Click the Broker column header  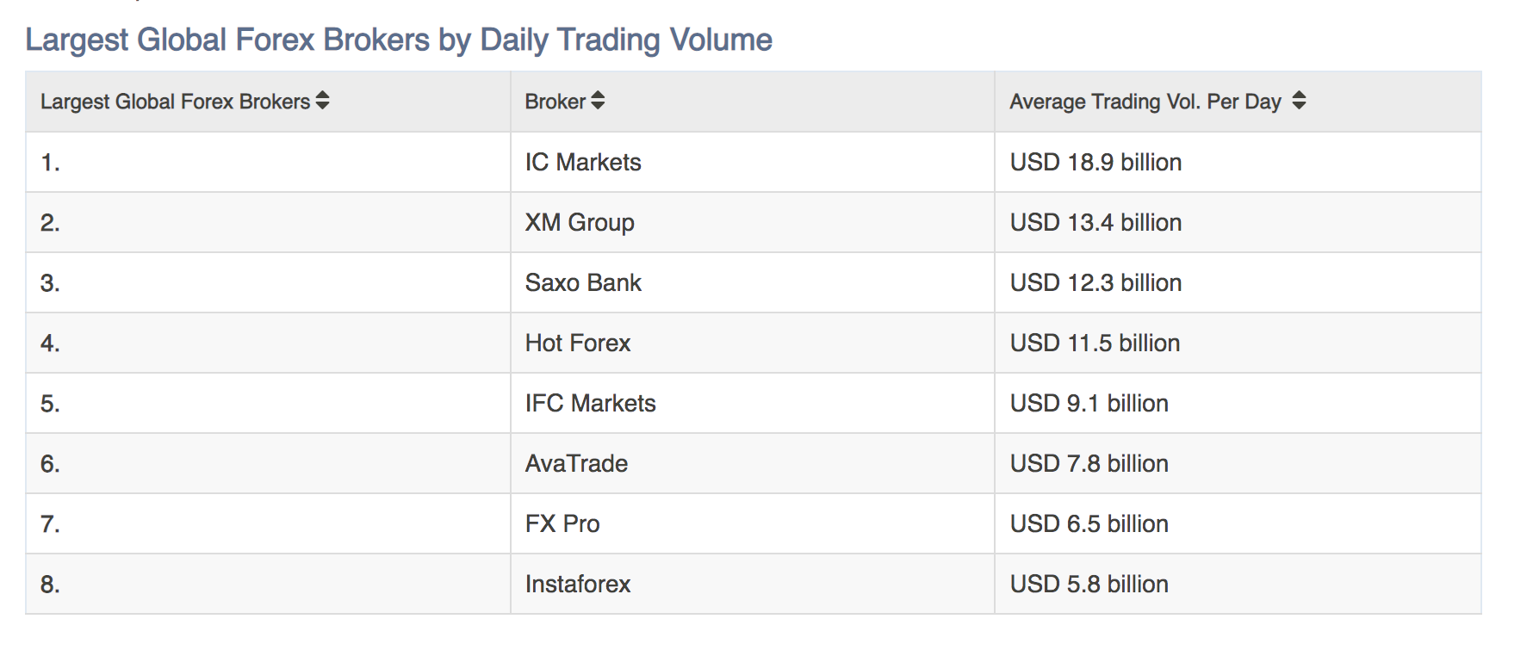[x=752, y=102]
